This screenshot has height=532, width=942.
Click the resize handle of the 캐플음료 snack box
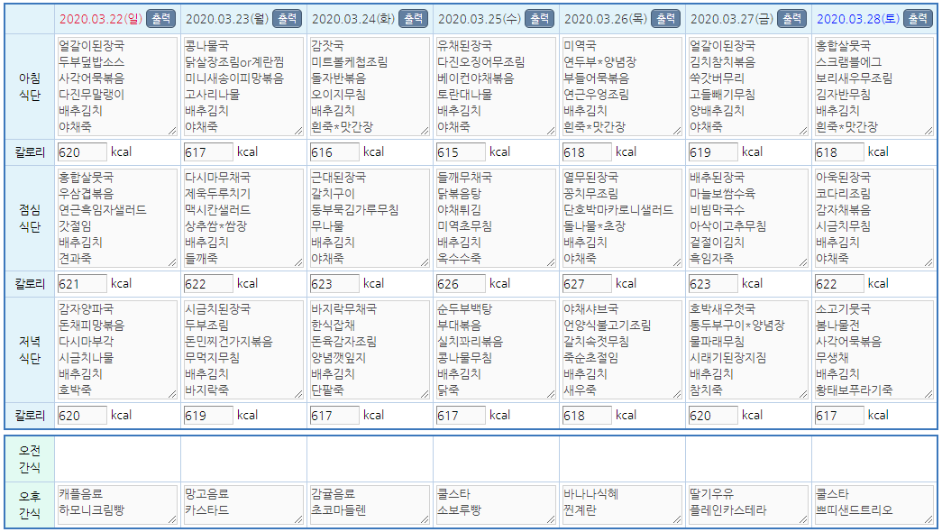tap(173, 520)
